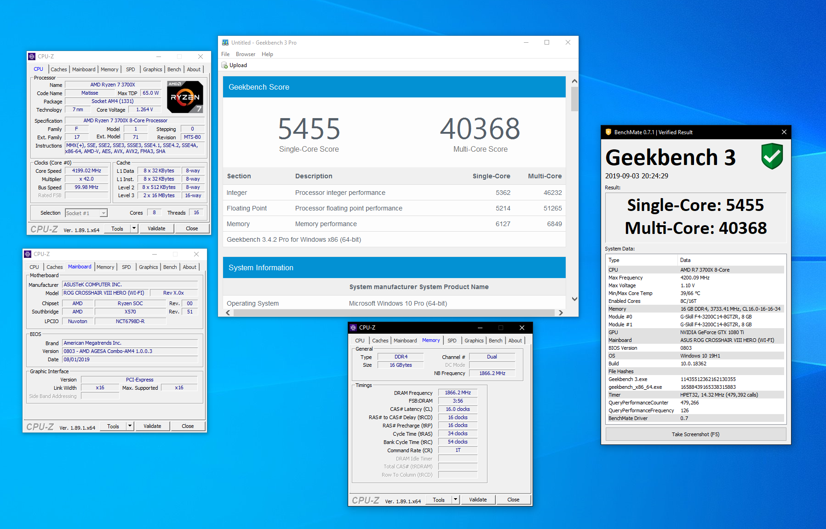
Task: Click Geekbench horizontal scrollbar left arrow
Action: coord(228,313)
